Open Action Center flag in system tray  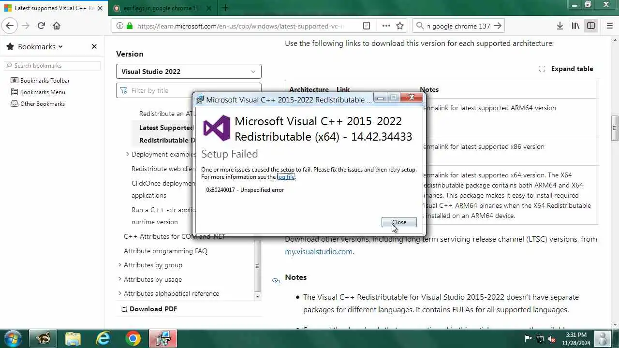(529, 339)
